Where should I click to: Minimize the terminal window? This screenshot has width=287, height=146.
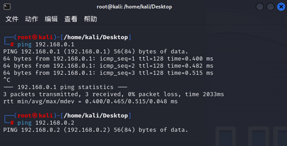point(260,7)
